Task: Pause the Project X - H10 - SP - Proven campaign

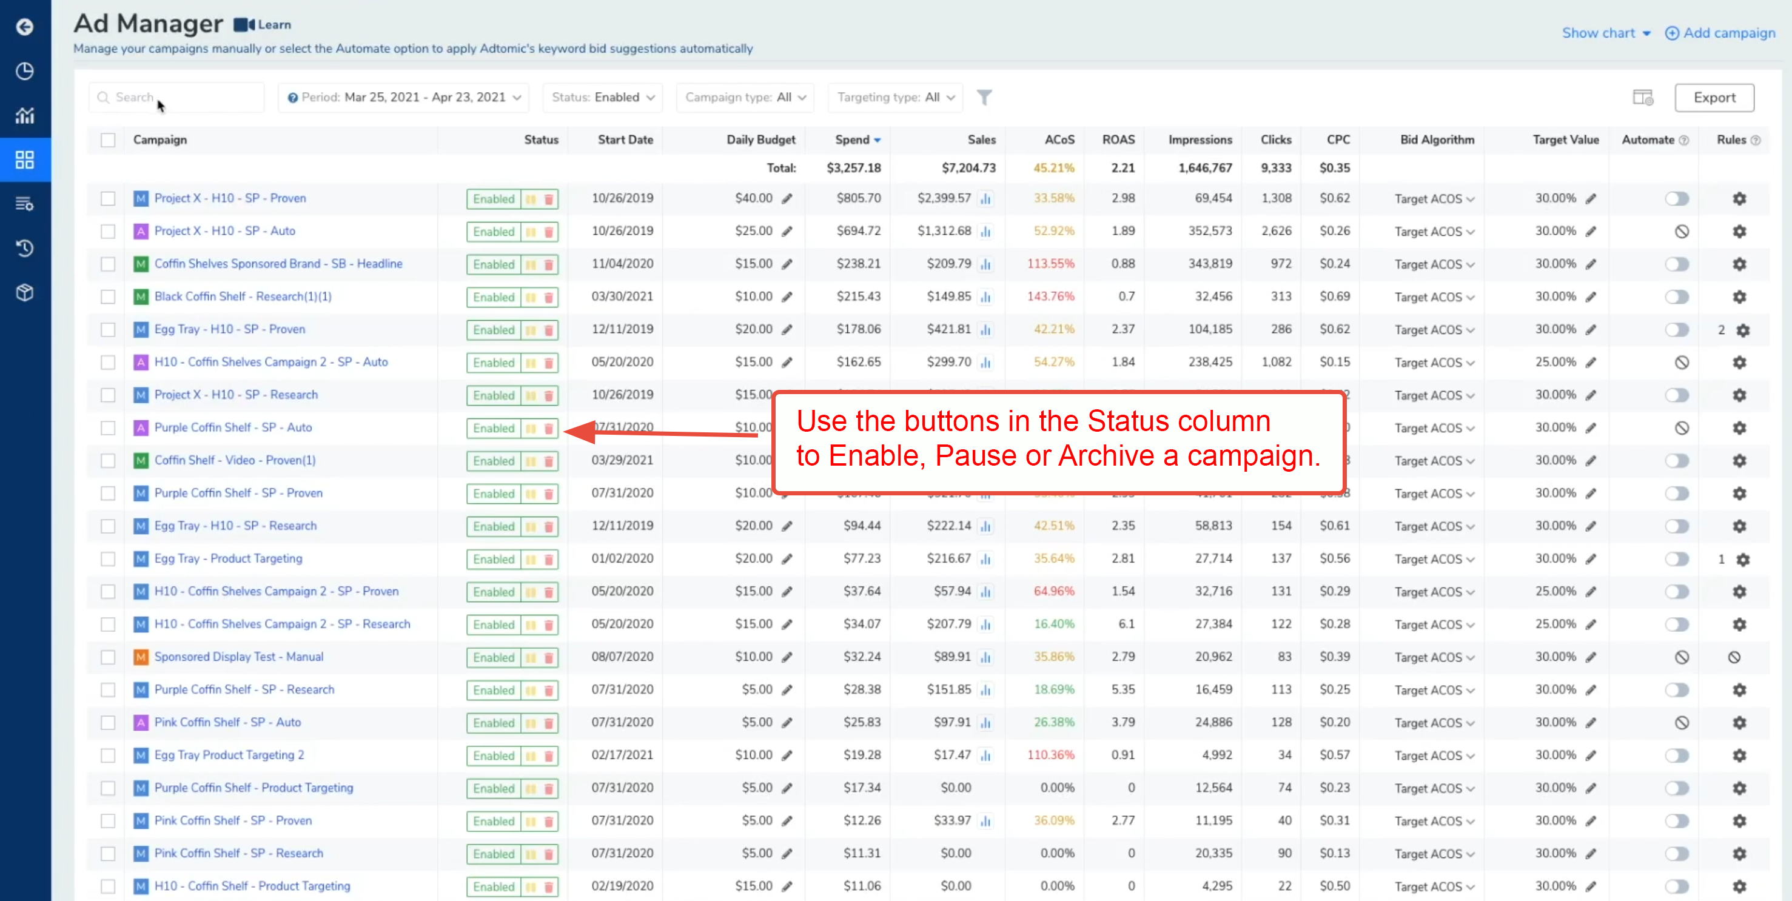Action: (x=531, y=199)
